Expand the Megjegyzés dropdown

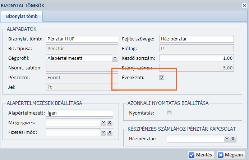103,123
